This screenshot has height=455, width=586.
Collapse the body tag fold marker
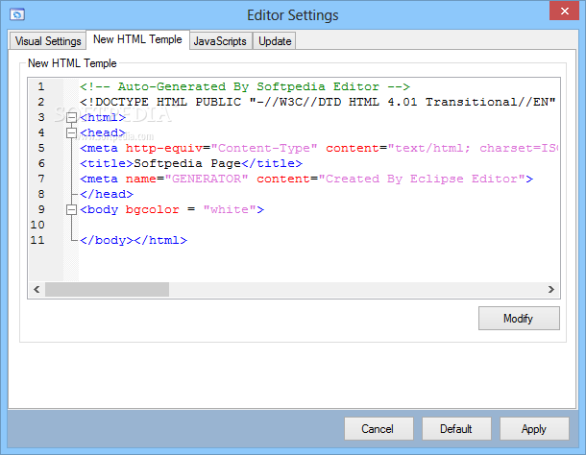pyautogui.click(x=71, y=209)
